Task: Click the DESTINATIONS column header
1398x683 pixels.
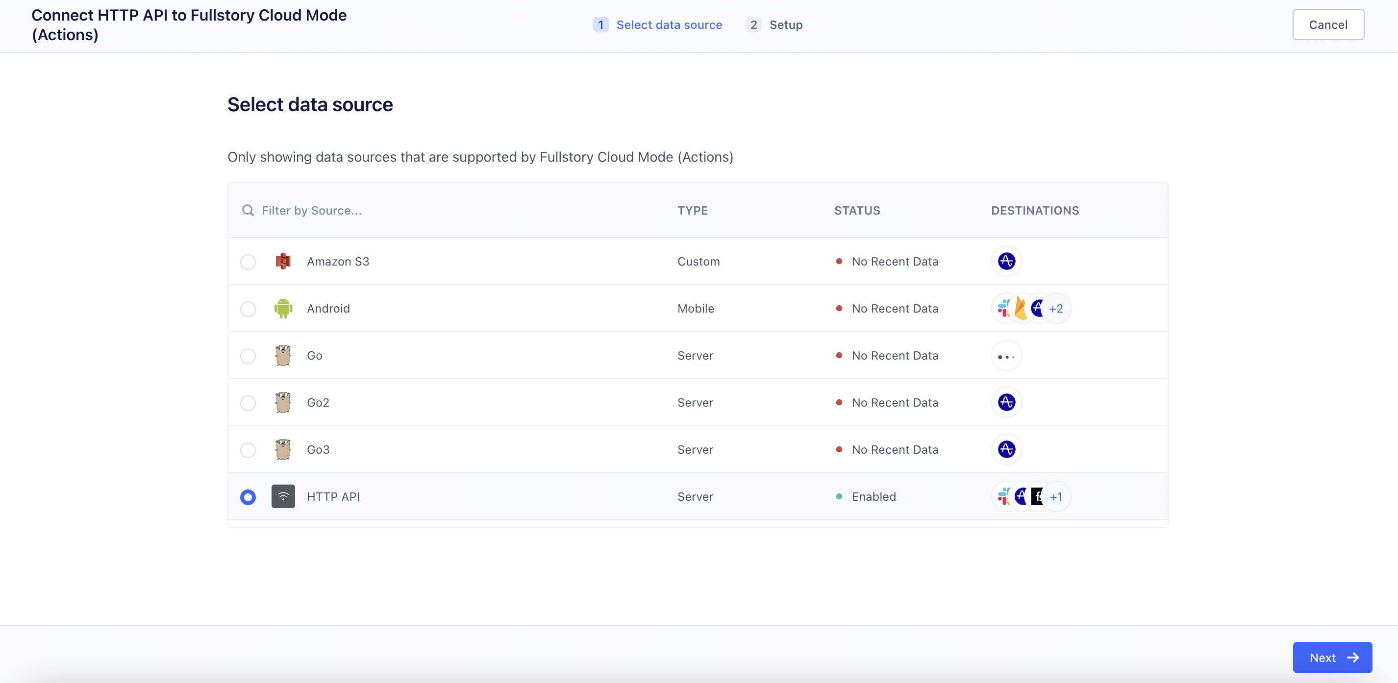Action: click(x=1035, y=211)
